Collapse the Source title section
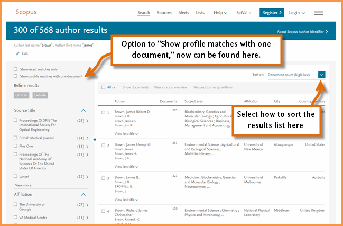343x226 pixels. click(84, 111)
